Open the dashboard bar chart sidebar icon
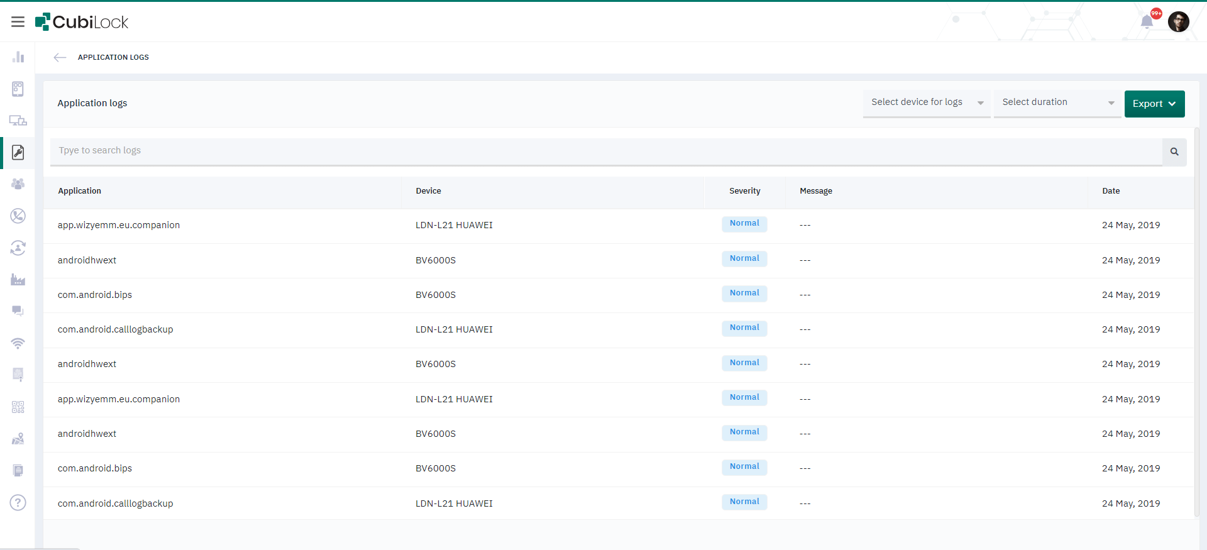 click(18, 57)
